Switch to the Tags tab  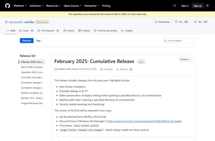(38, 40)
